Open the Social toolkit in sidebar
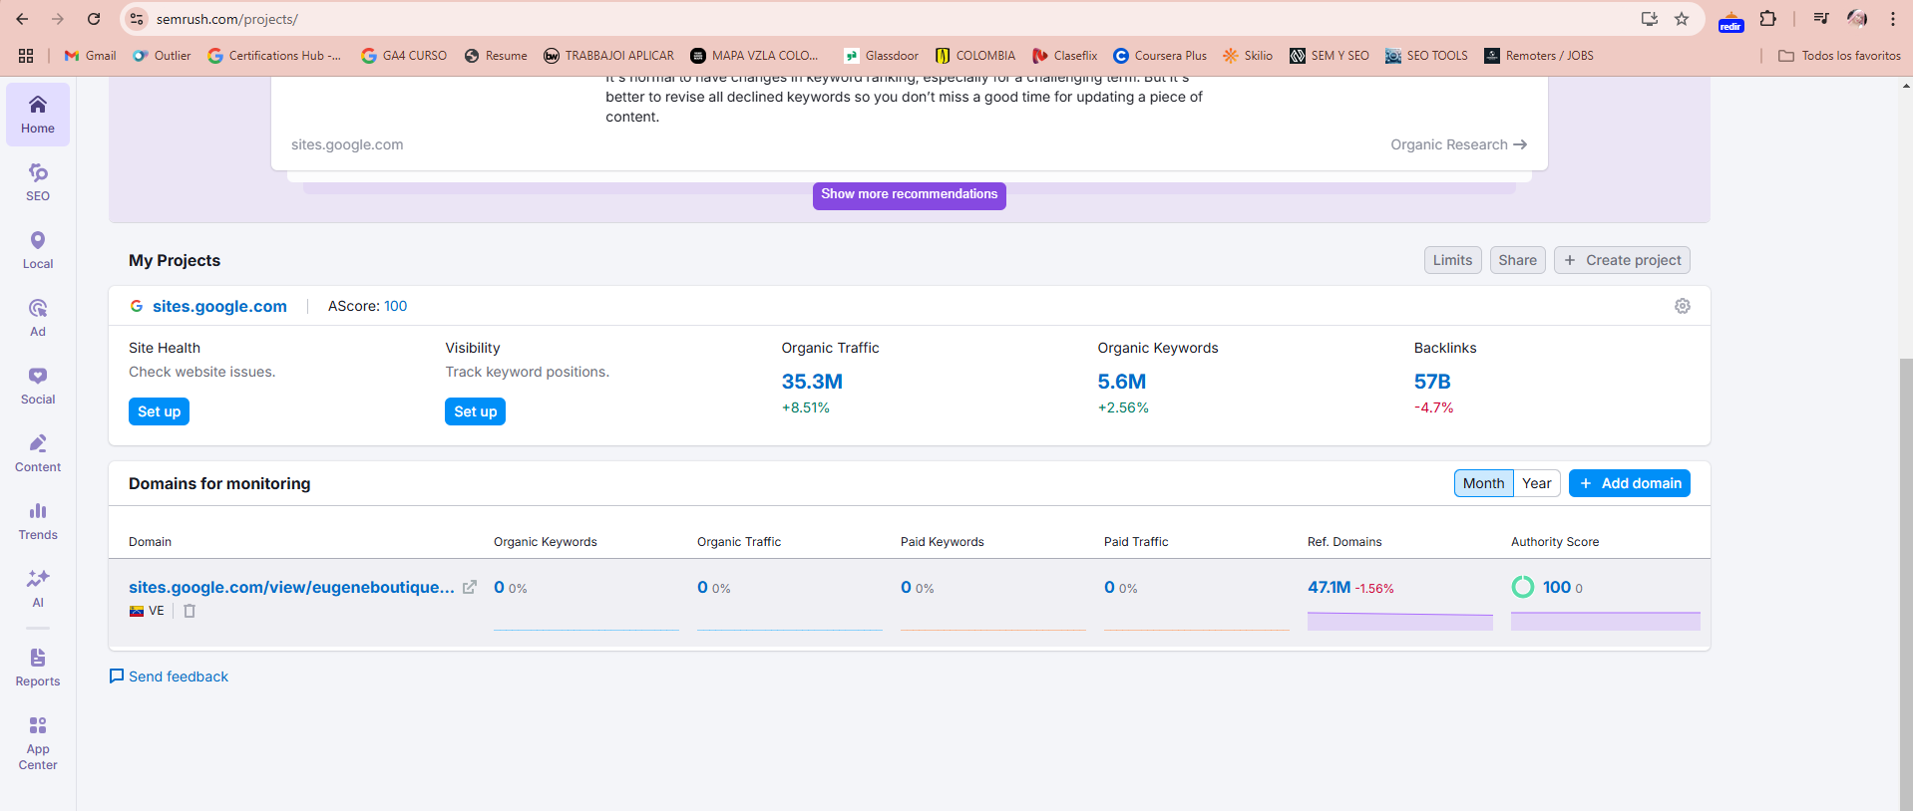 click(38, 386)
